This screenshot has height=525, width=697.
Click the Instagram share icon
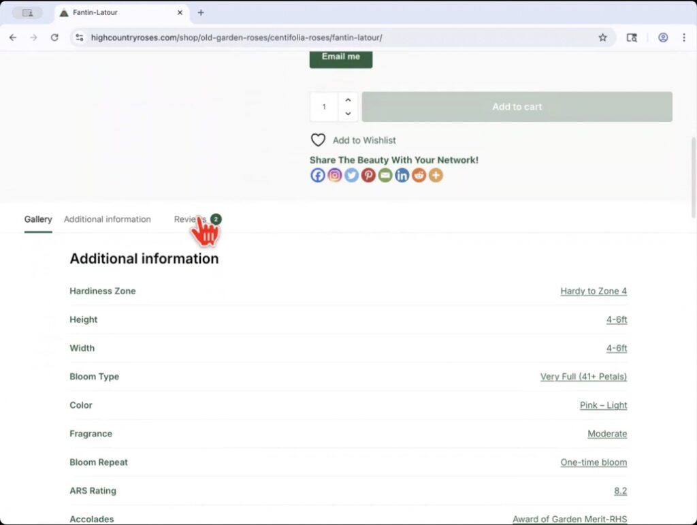(x=335, y=175)
